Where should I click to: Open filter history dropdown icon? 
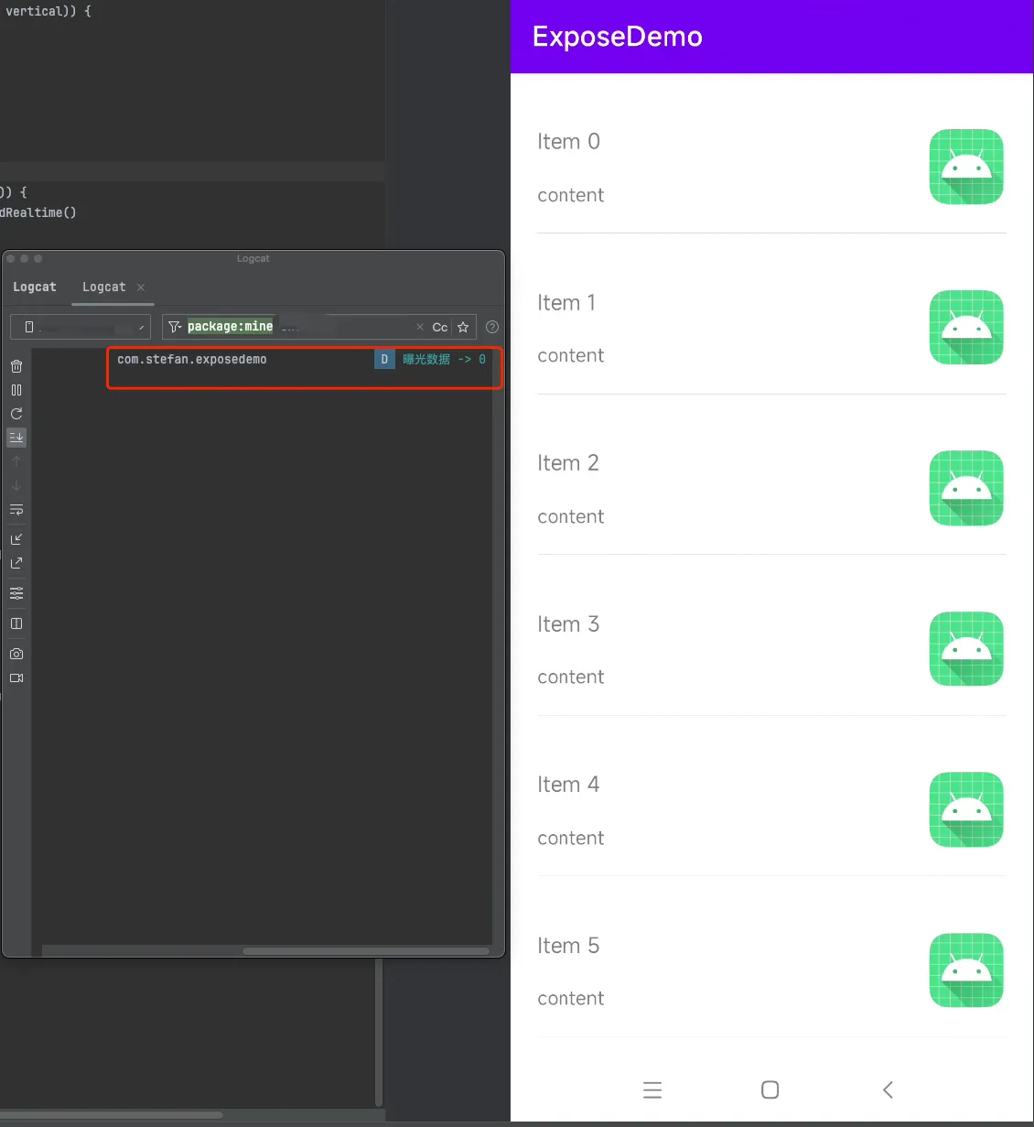[x=175, y=327]
